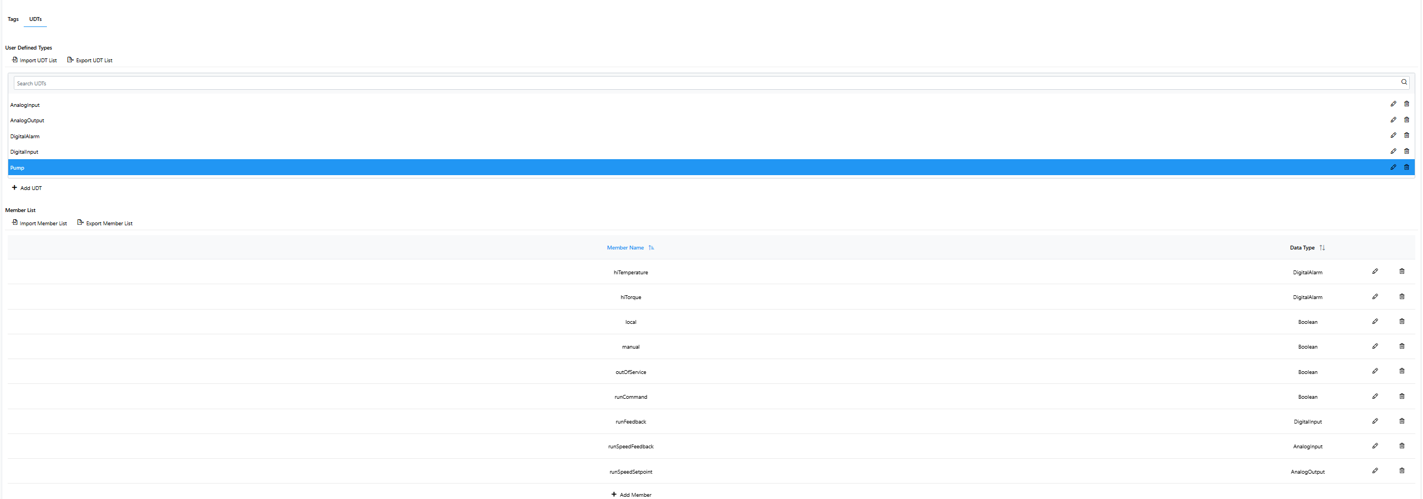Click manual member name cell

(x=631, y=347)
